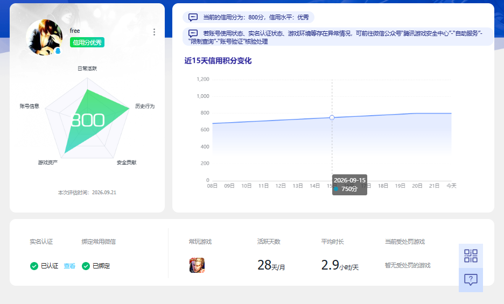Click the 暂无受处罚的游戏 text

click(x=408, y=265)
